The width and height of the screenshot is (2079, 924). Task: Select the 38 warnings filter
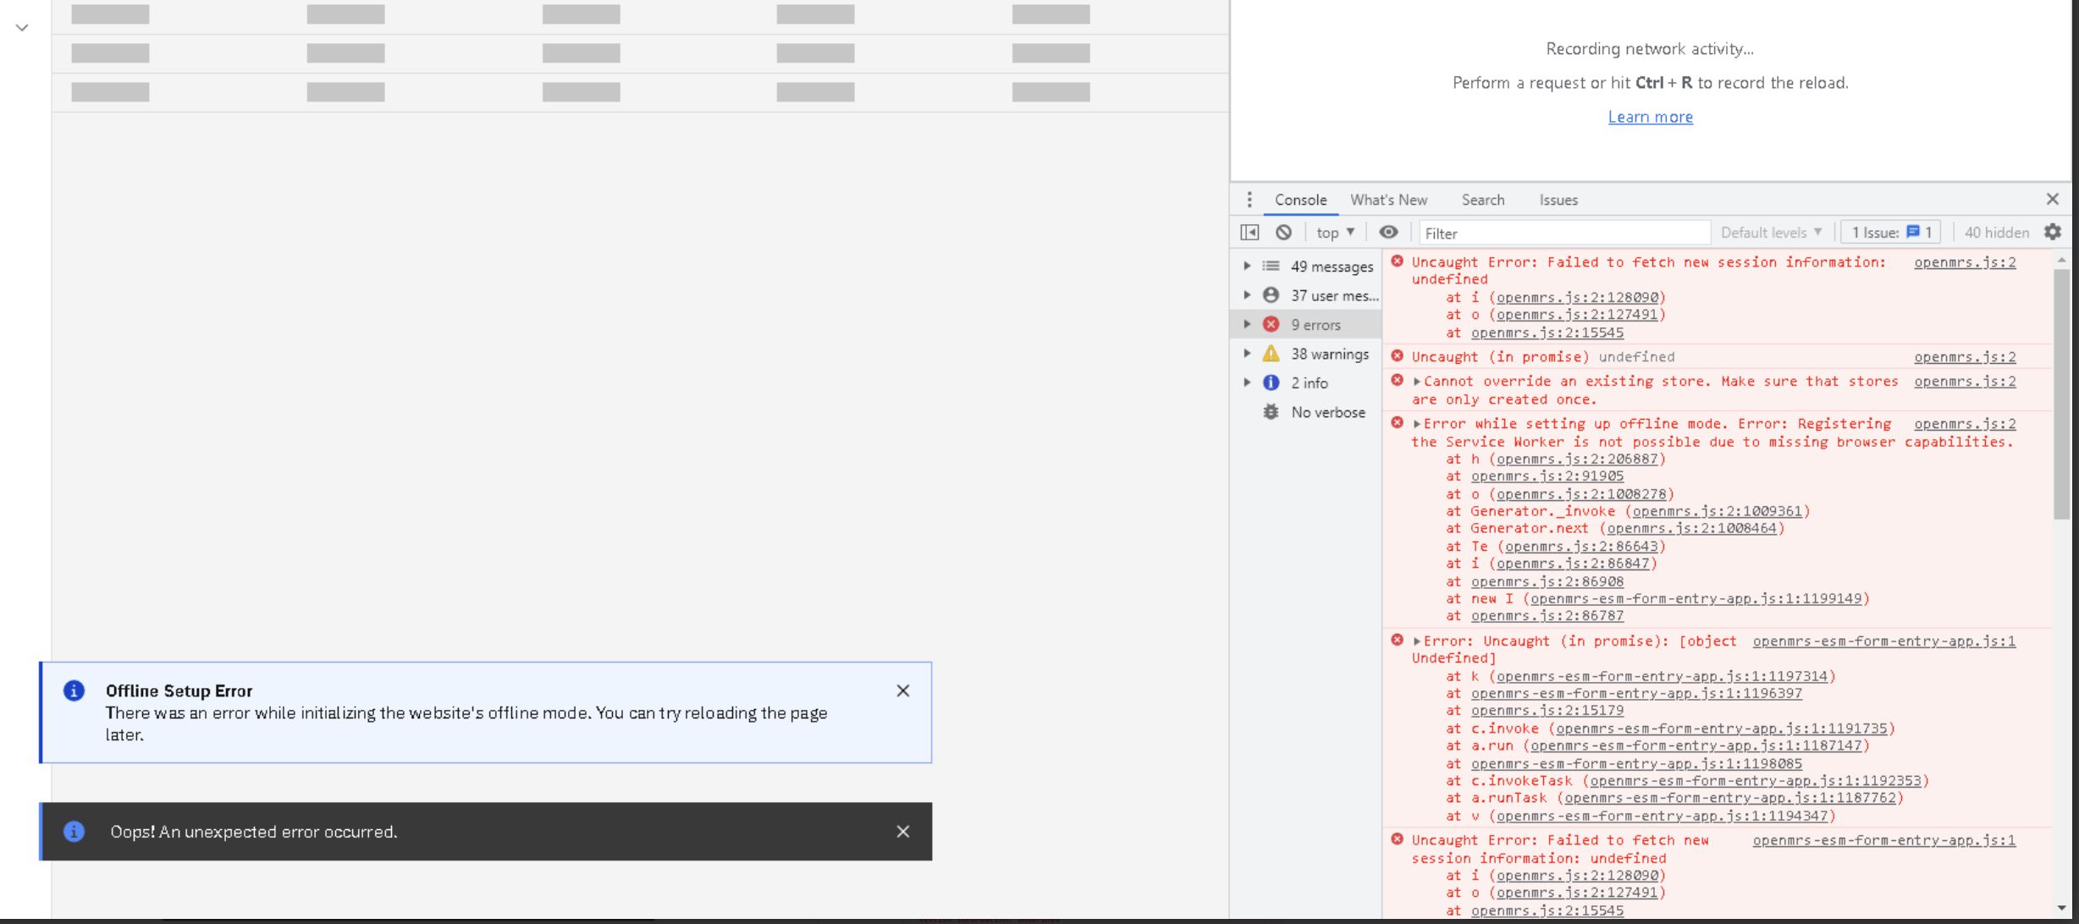[x=1329, y=354]
